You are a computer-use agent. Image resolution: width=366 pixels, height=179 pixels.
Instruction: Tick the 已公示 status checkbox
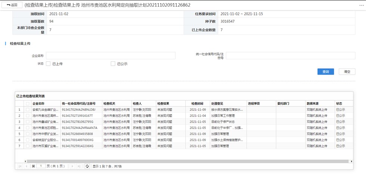pos(113,64)
